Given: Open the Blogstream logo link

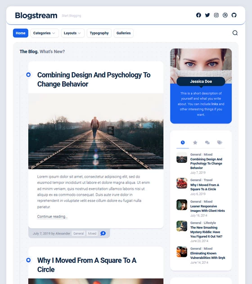Looking at the screenshot, I should pos(36,15).
